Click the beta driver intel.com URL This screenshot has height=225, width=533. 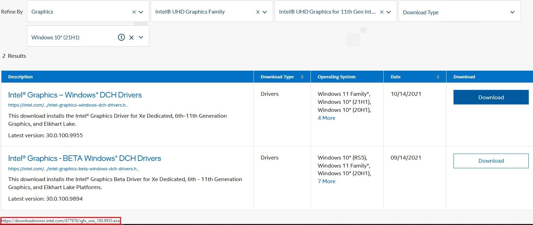pyautogui.click(x=74, y=169)
